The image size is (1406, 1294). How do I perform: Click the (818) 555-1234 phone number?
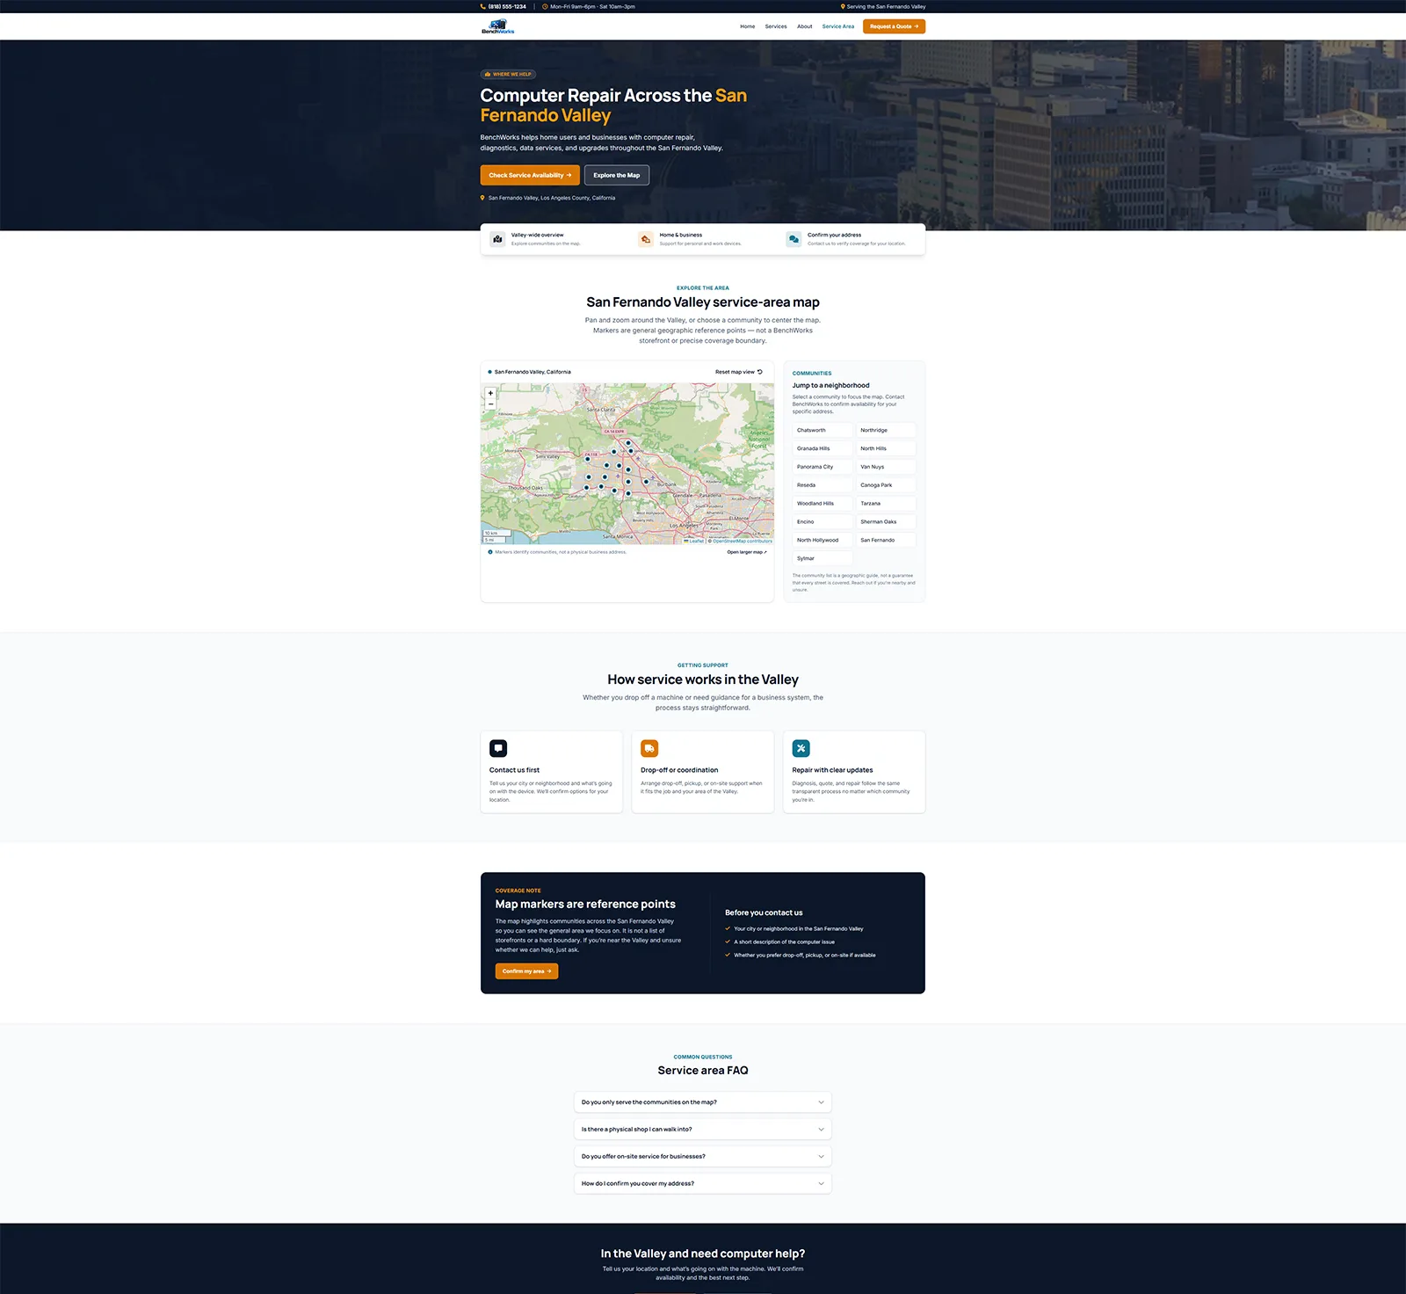(x=507, y=6)
